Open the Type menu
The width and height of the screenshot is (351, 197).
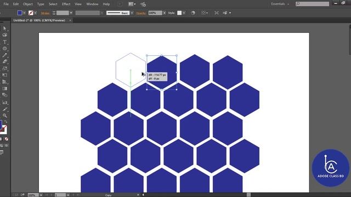tap(41, 4)
